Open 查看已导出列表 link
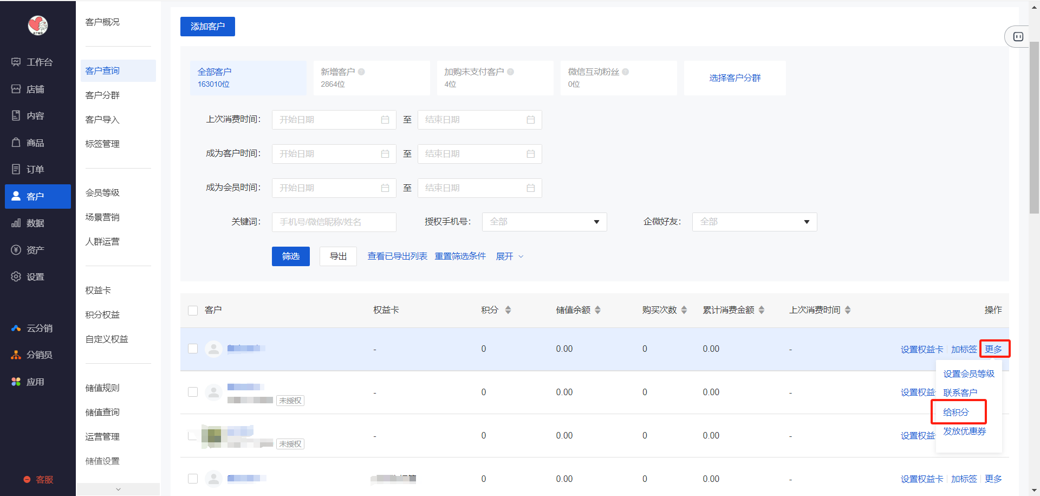1040x496 pixels. 398,256
